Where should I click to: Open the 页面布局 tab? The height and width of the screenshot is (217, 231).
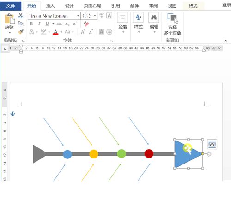click(92, 6)
